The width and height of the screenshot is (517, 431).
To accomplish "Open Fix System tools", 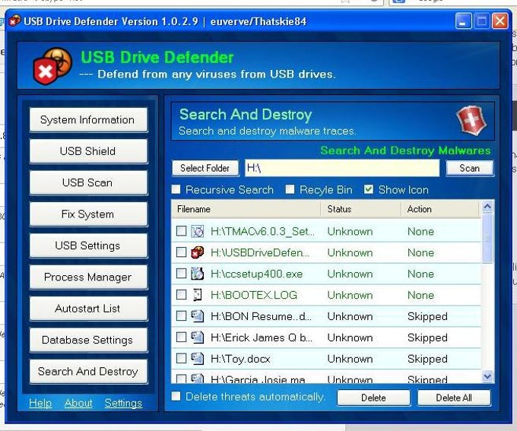I will (88, 214).
